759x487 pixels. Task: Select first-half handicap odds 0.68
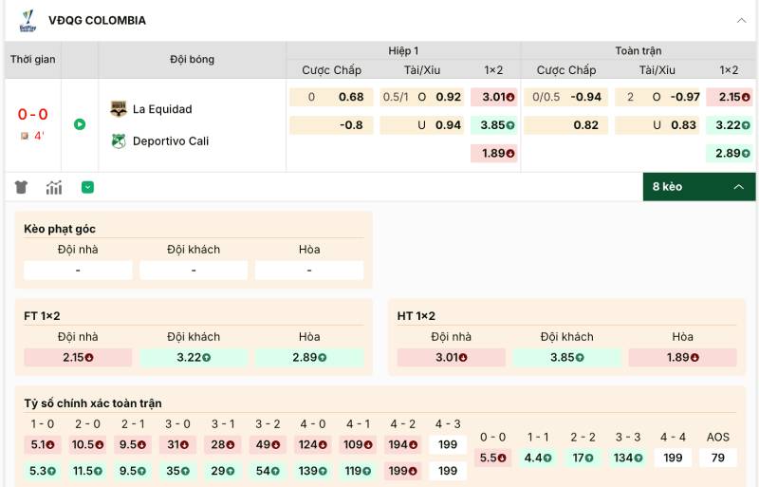coord(331,97)
